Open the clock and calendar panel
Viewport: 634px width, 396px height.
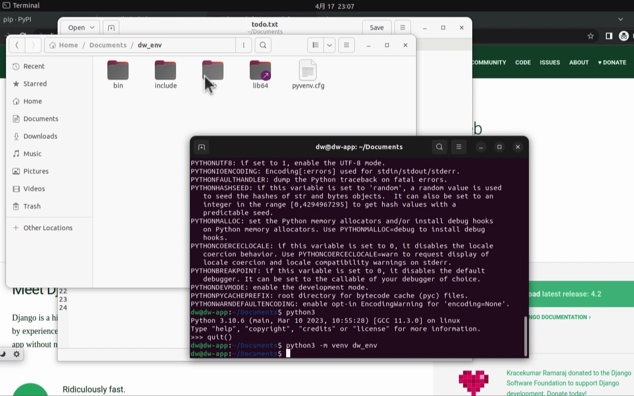click(x=335, y=6)
